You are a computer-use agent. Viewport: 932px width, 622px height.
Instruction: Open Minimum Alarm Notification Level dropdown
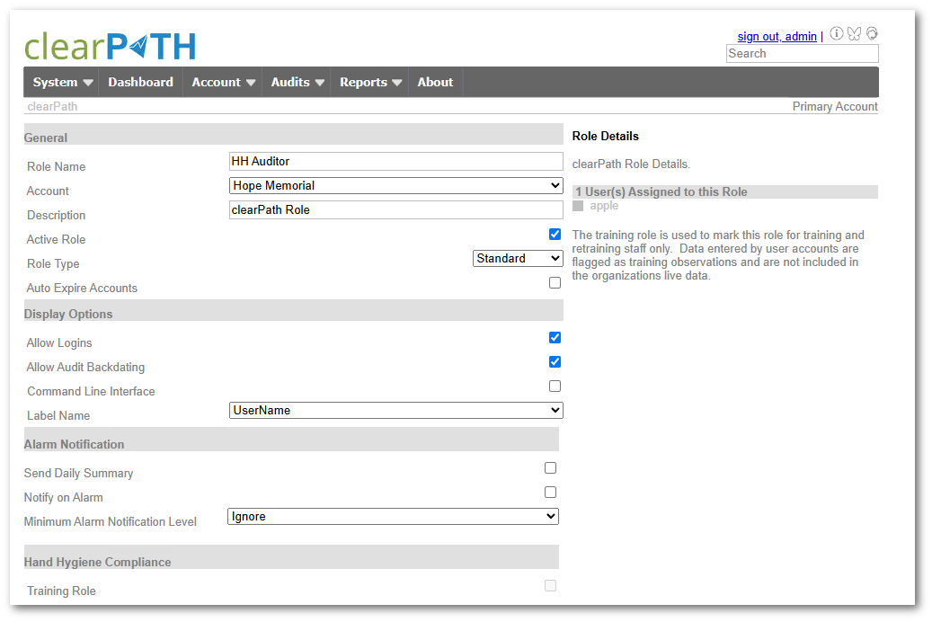[x=393, y=516]
